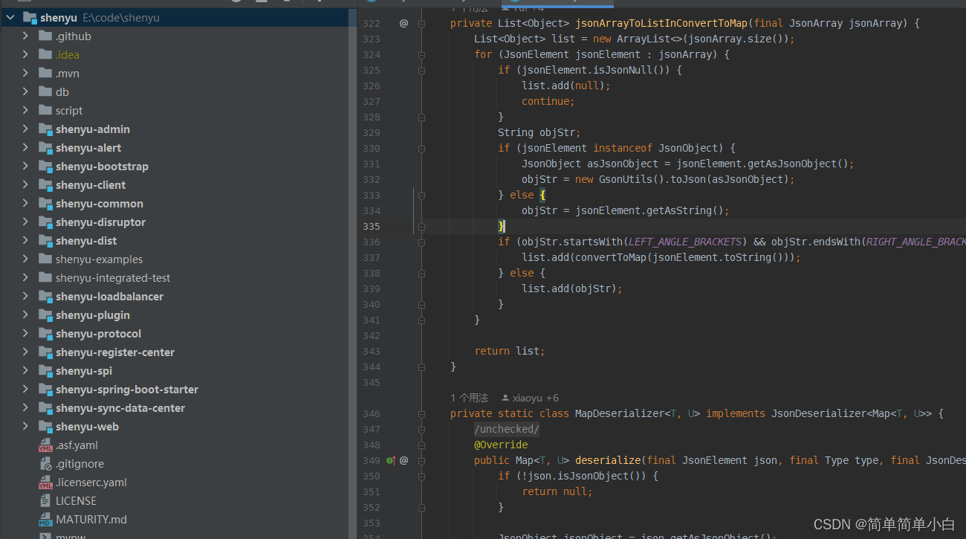Click the shenyu-common module folder icon

(45, 204)
